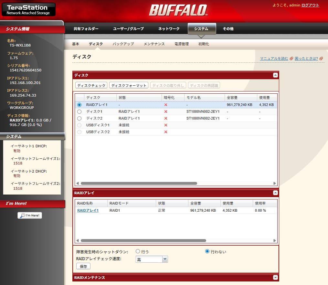The height and width of the screenshot is (285, 328).
Task: Select the USBディスク2 radio button
Action: point(79,132)
